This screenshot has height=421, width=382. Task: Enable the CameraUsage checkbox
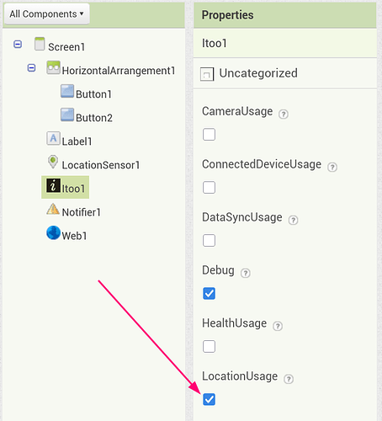209,135
